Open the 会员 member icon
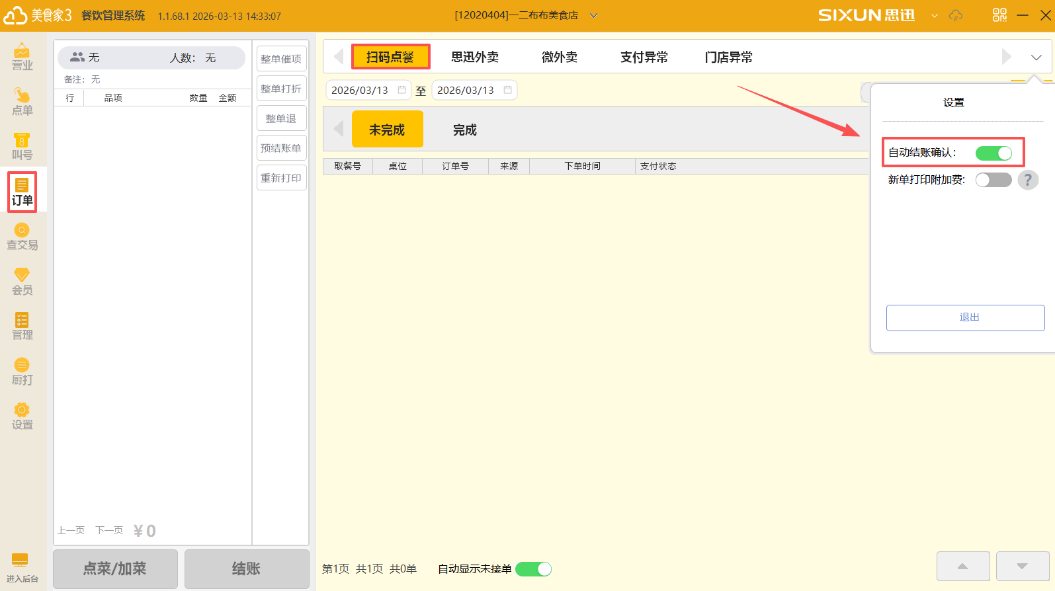The height and width of the screenshot is (591, 1055). coord(22,282)
